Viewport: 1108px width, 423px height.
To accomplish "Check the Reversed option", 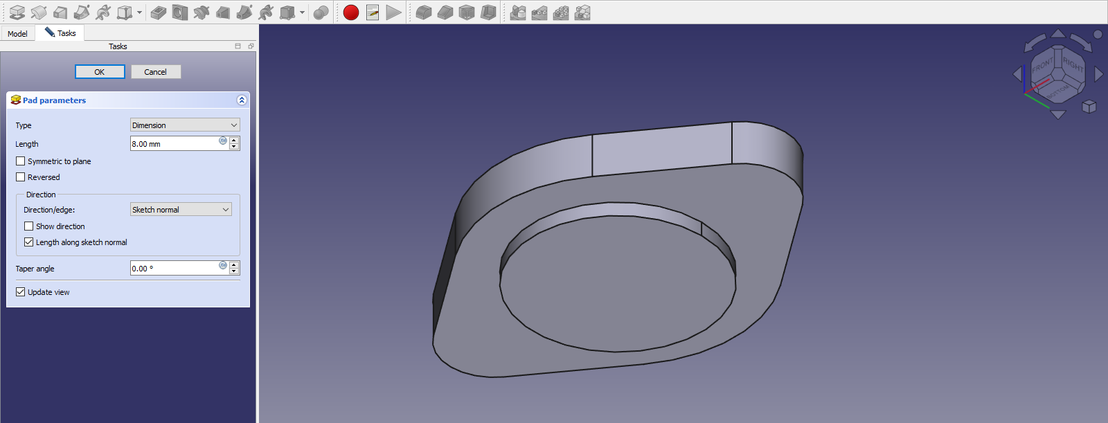I will pyautogui.click(x=21, y=177).
